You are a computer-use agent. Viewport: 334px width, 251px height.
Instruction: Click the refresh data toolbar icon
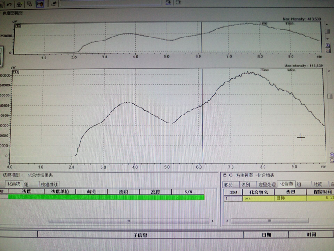tap(29, 4)
